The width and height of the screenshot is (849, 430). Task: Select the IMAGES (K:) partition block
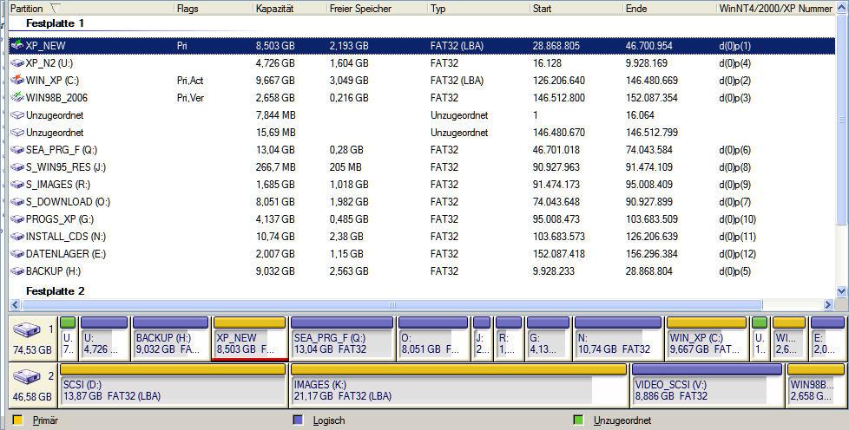click(x=458, y=386)
